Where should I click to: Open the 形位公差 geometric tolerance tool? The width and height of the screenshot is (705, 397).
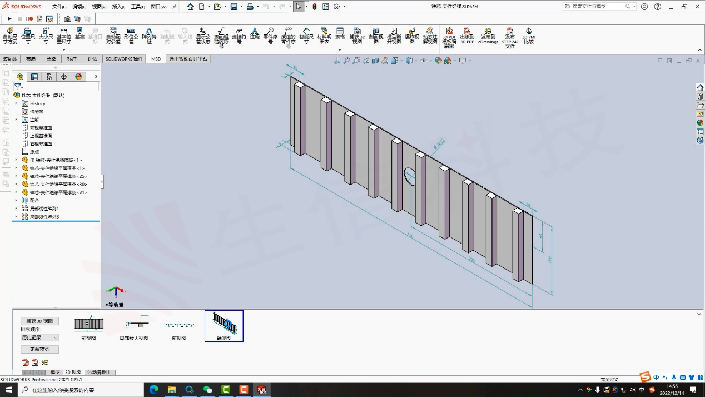point(131,36)
